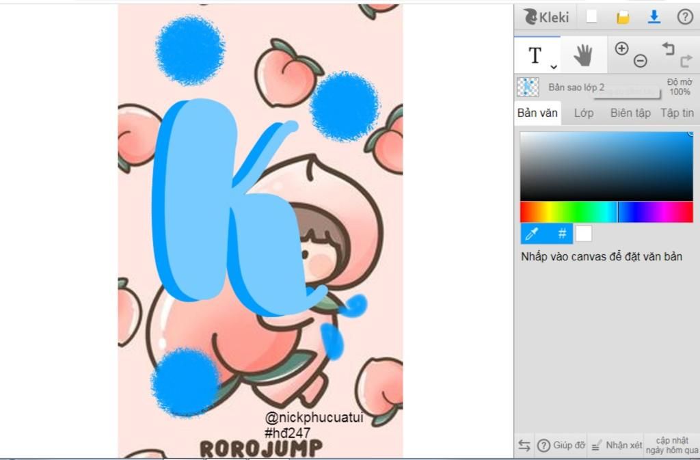Activate the eyedropper color picker

(x=532, y=233)
